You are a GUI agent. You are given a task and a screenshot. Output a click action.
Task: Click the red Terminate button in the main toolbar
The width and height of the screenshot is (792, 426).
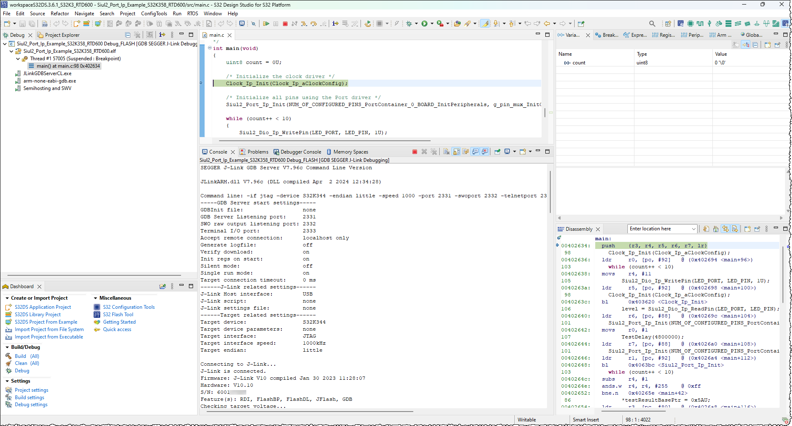285,24
